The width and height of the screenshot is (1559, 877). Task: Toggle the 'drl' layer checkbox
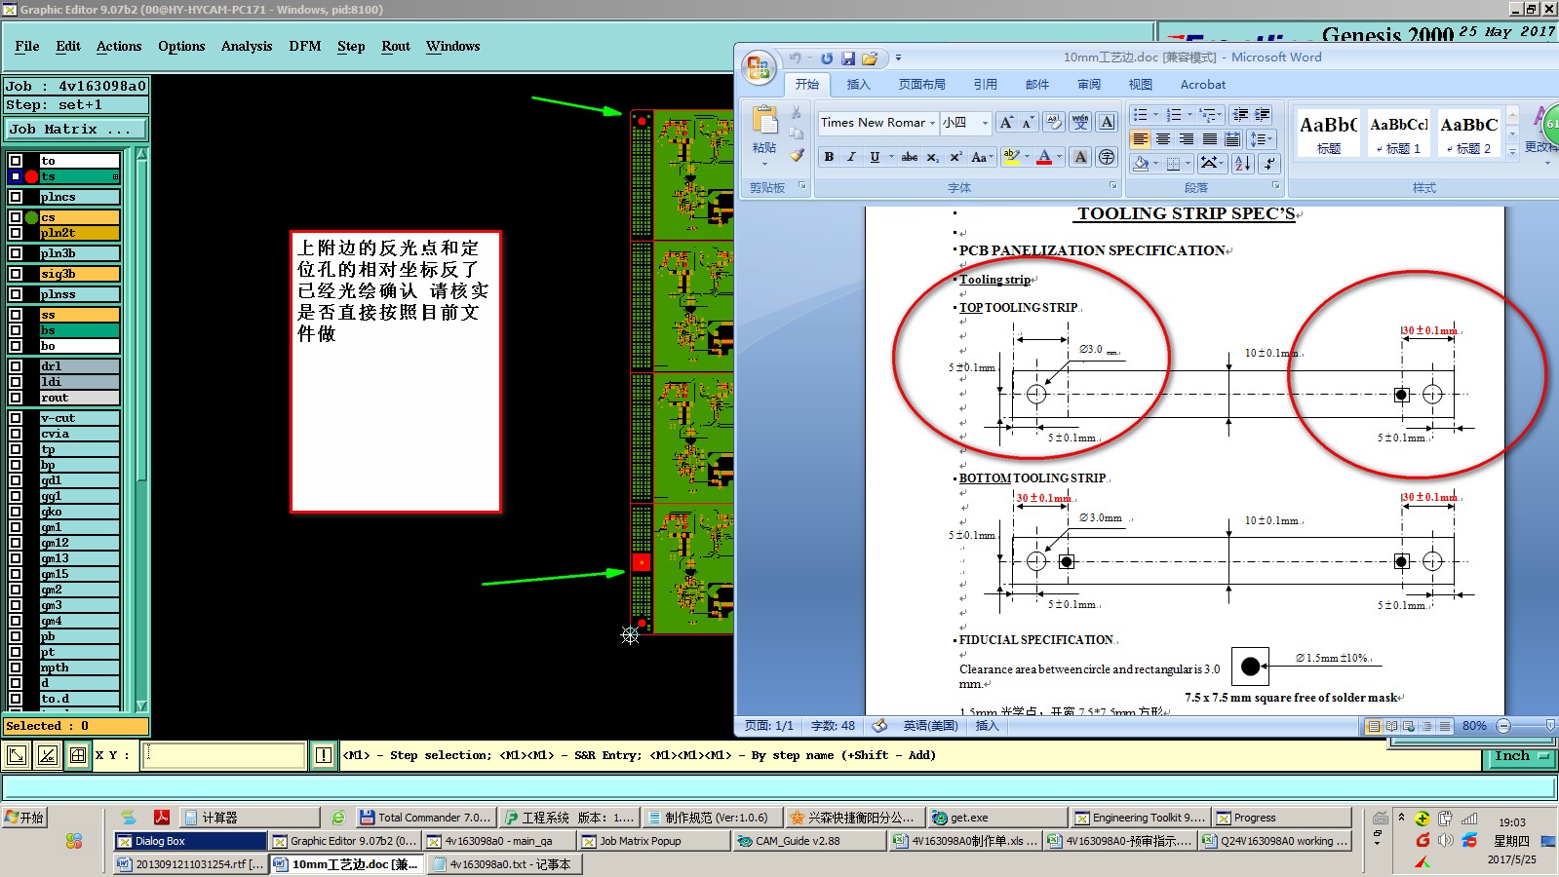(16, 366)
